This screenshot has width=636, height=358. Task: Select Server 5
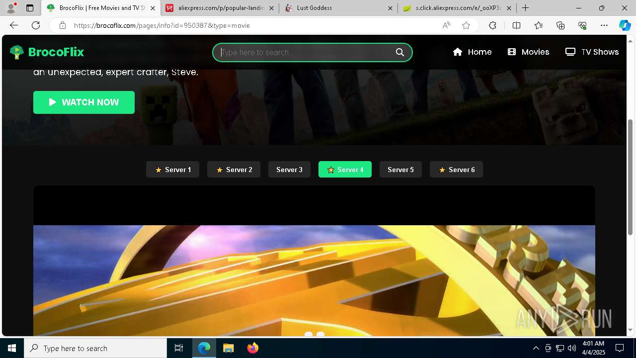[x=400, y=170]
